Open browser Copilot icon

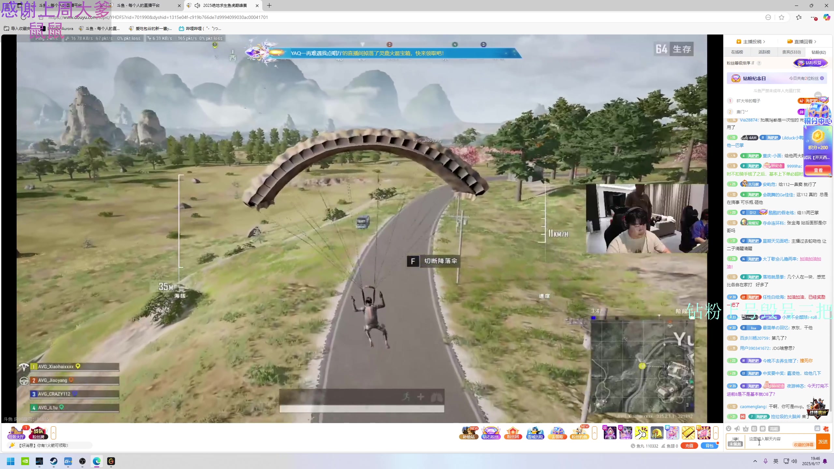tap(827, 17)
